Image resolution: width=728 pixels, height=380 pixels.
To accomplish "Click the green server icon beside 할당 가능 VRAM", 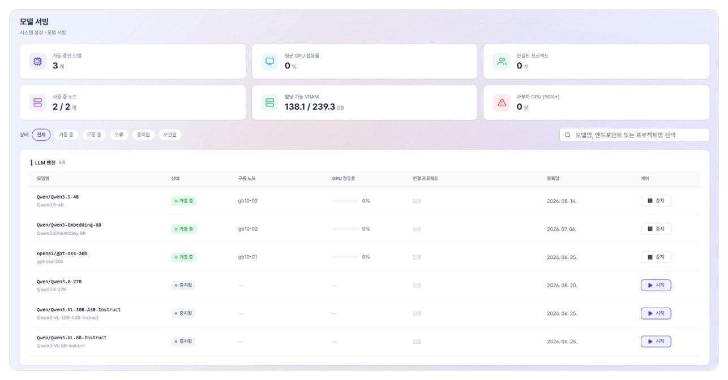I will [x=270, y=102].
